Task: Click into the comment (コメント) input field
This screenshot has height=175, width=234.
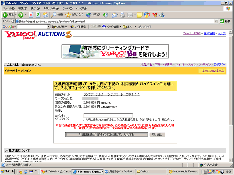Action: (108, 116)
